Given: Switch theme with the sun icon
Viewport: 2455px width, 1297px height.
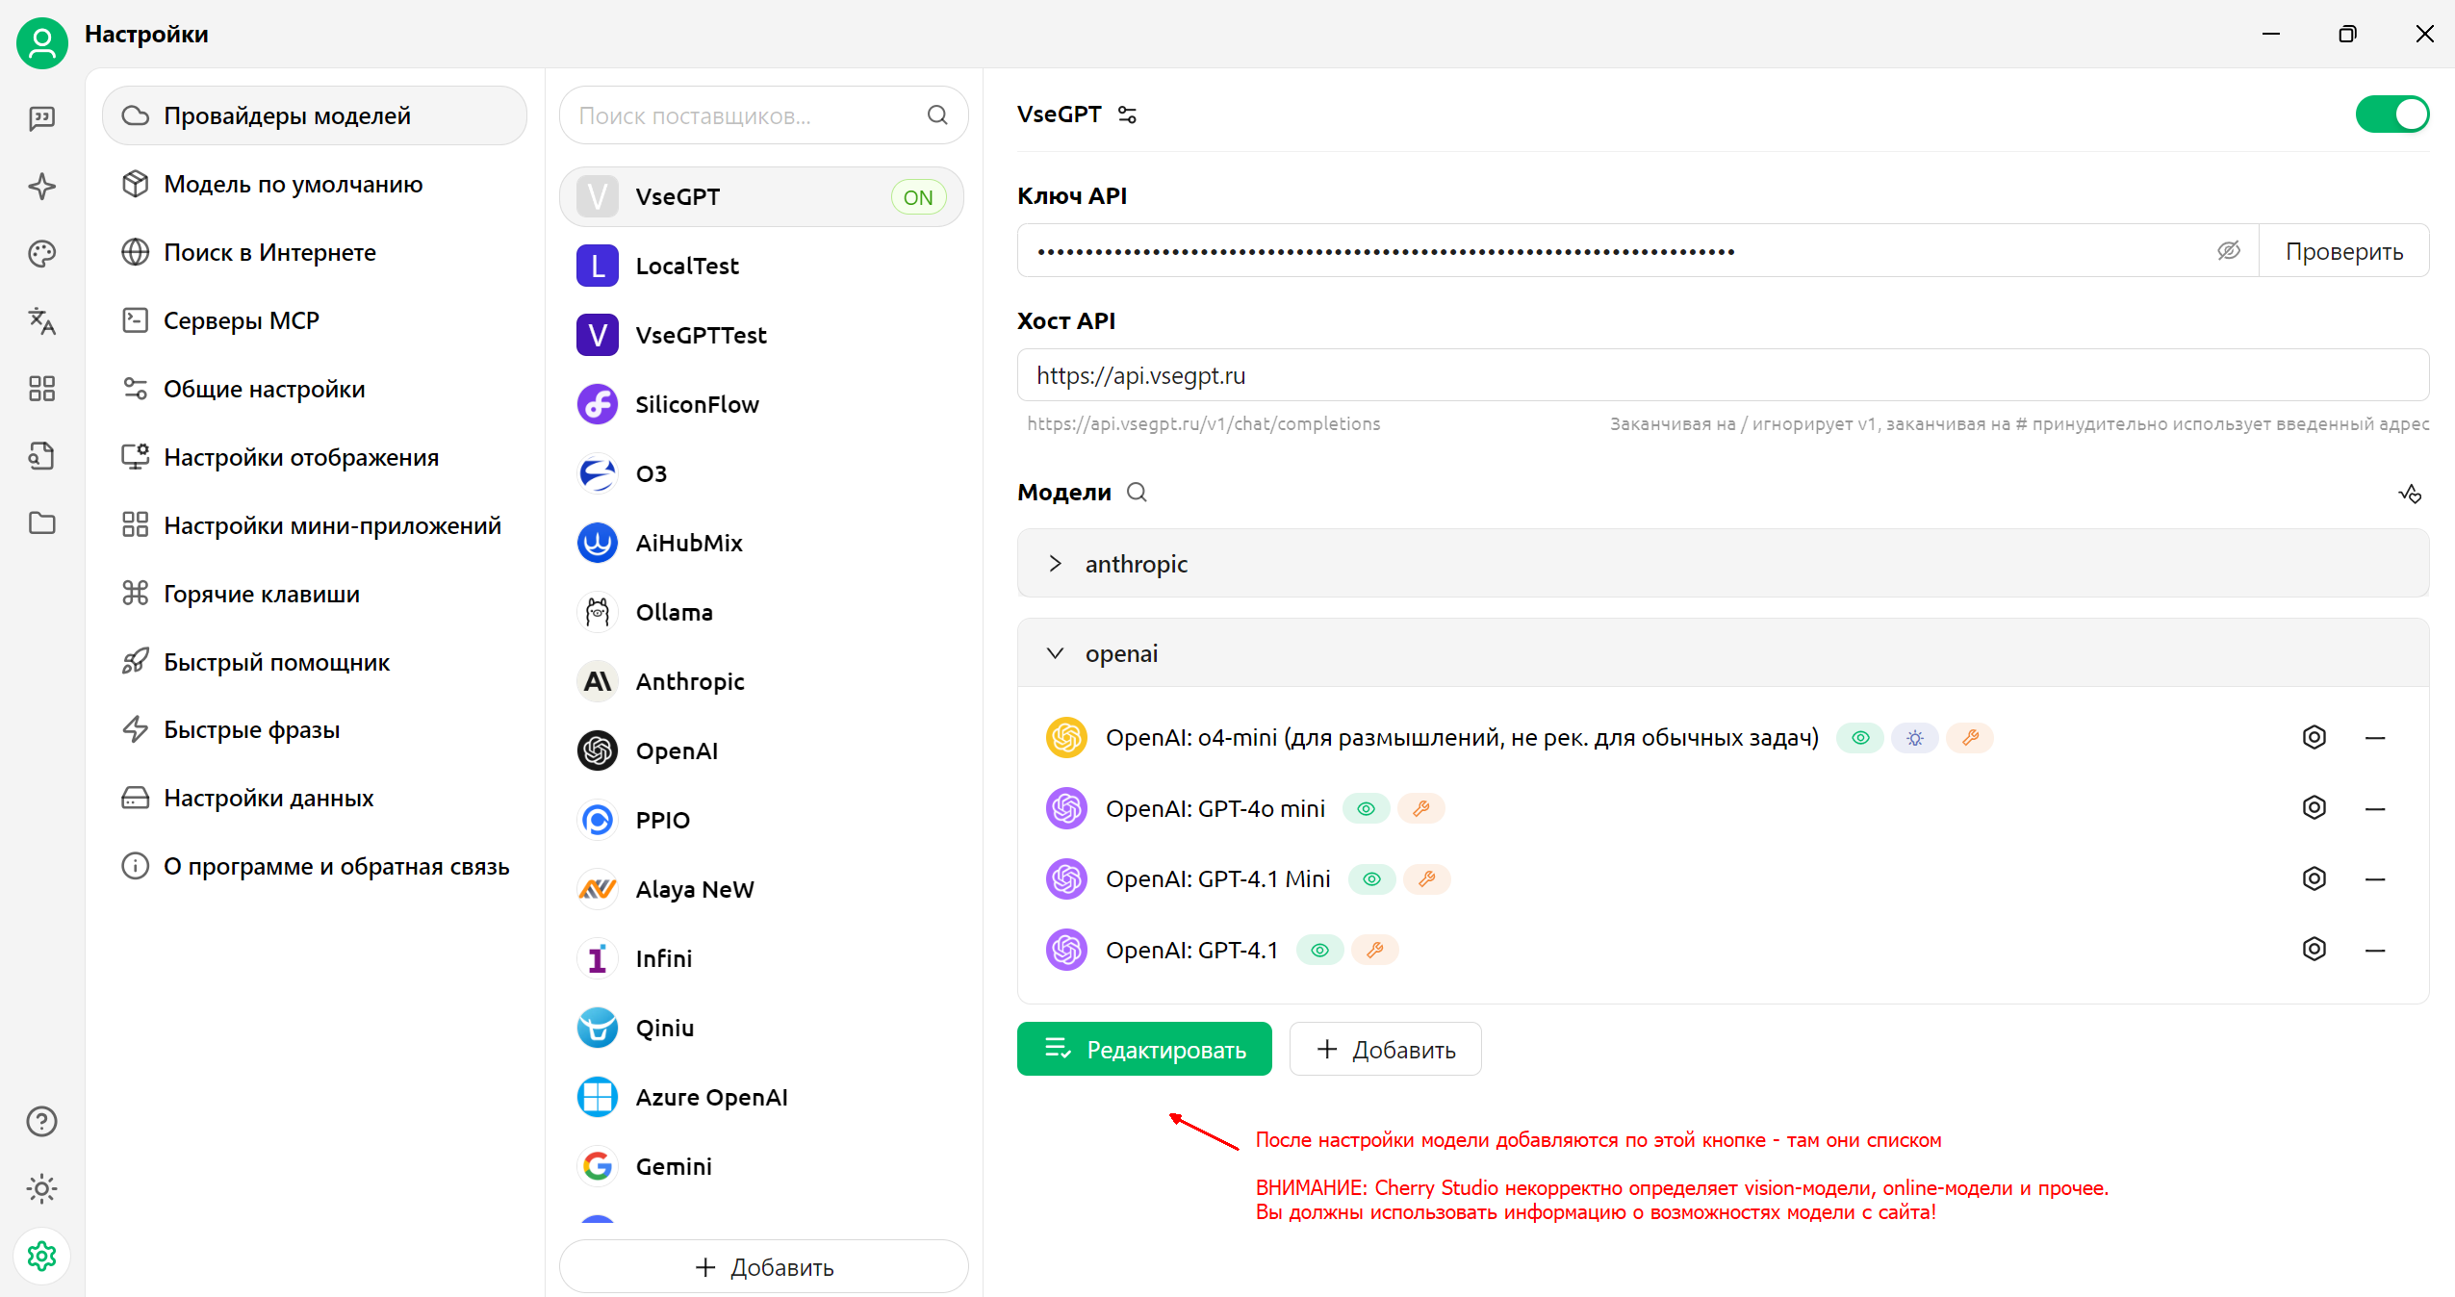Looking at the screenshot, I should tap(42, 1189).
